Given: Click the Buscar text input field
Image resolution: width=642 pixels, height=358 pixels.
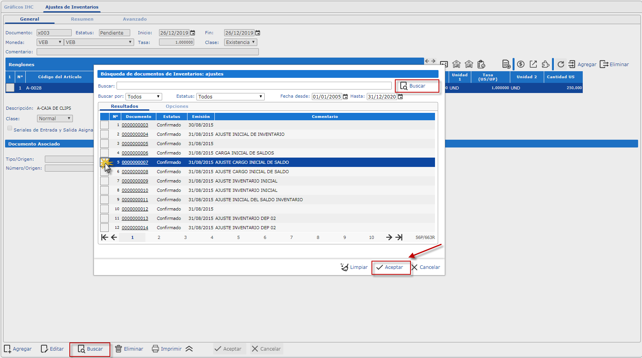Looking at the screenshot, I should tap(254, 86).
